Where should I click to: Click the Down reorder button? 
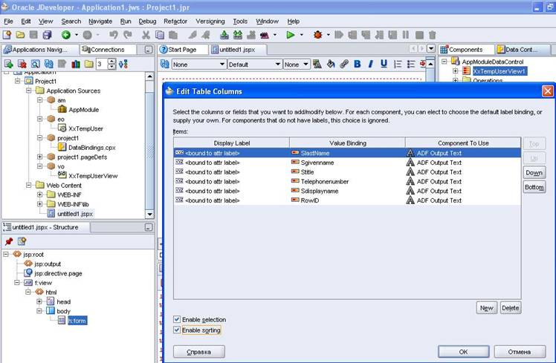[x=534, y=172]
